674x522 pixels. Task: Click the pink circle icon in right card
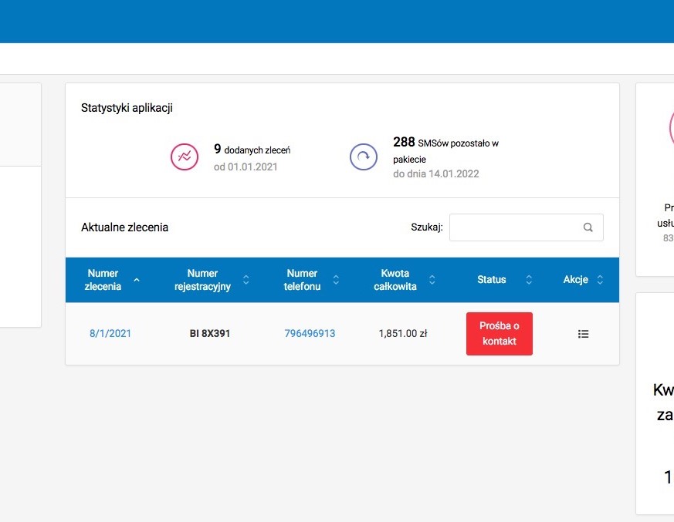pos(670,127)
